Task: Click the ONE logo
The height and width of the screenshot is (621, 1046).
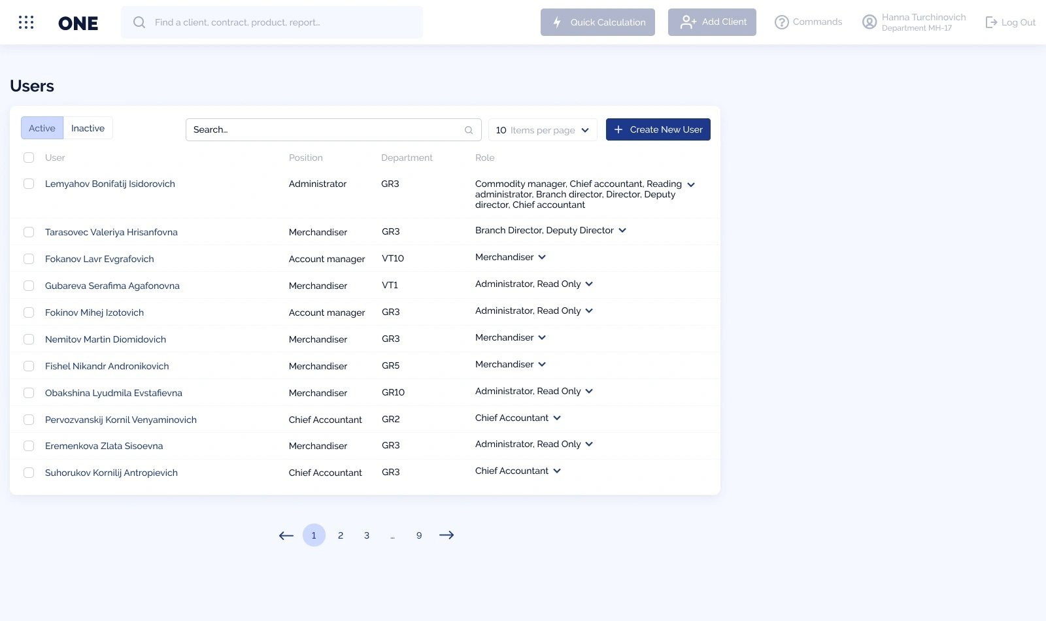Action: pyautogui.click(x=78, y=24)
